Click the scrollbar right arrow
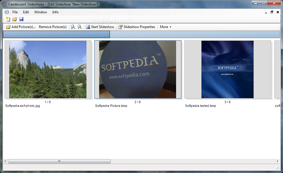Viewport: 283px width, 173px height. [x=278, y=161]
